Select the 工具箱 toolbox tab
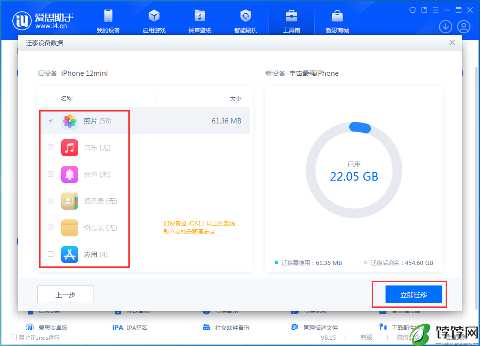This screenshot has width=480, height=346. pos(292,21)
